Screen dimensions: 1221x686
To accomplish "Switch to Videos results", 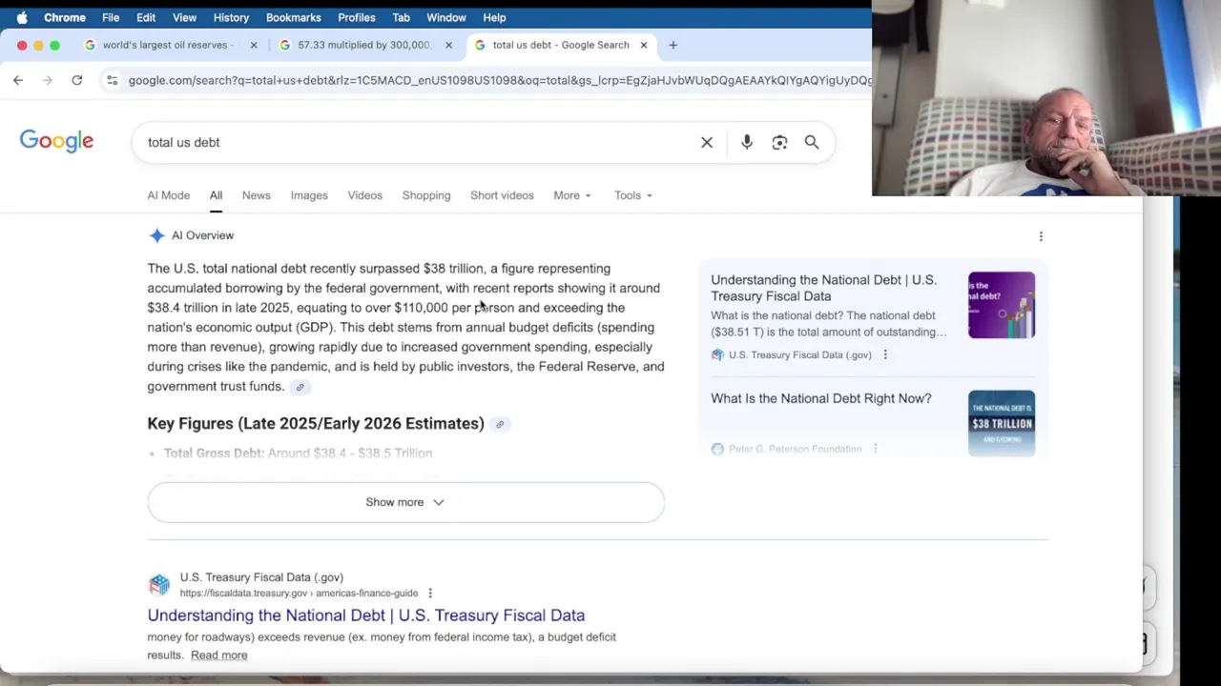I will 364,195.
